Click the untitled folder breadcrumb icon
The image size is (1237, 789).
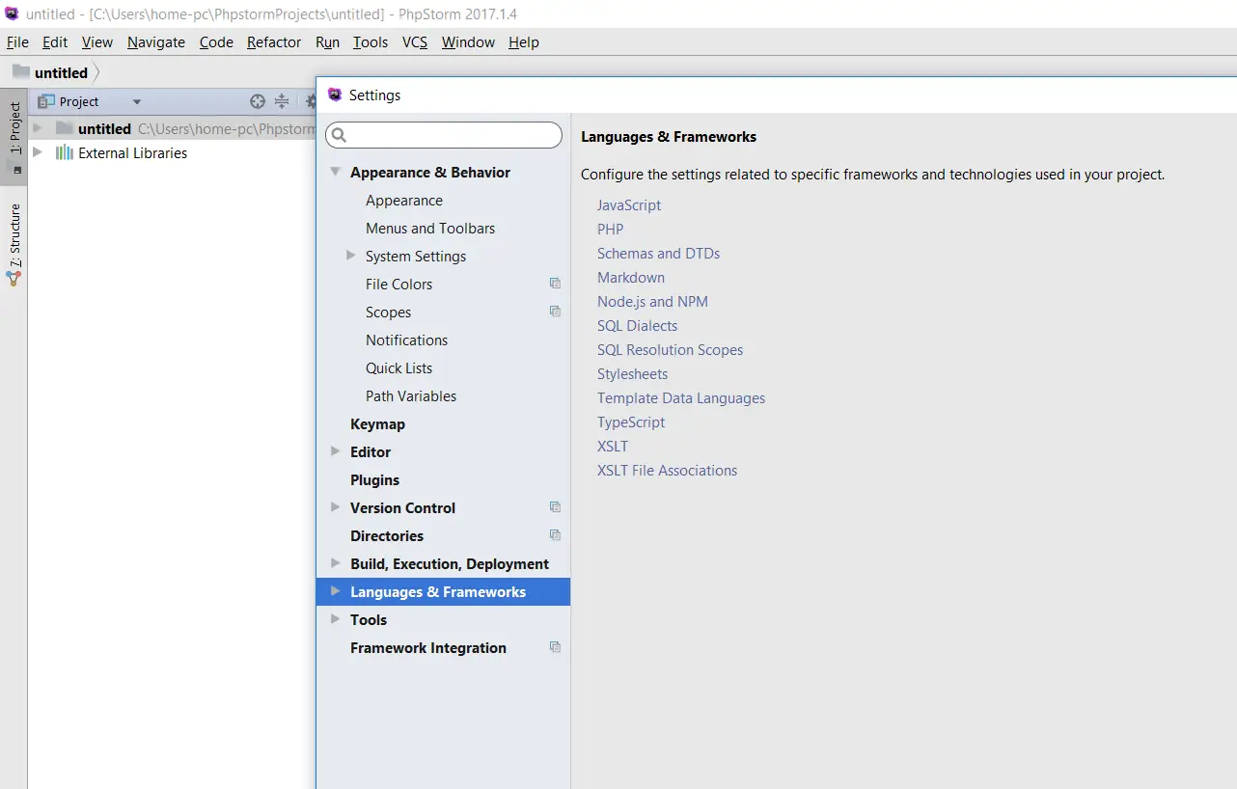point(21,72)
